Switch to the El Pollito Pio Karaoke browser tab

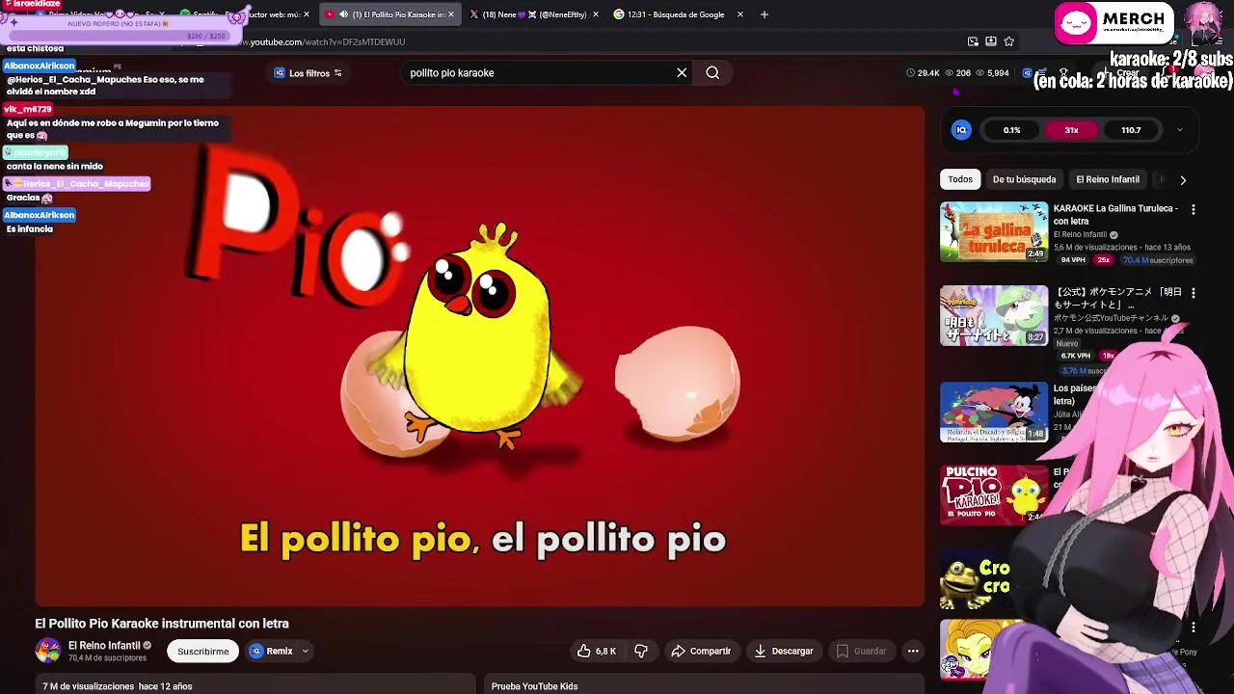(x=390, y=14)
